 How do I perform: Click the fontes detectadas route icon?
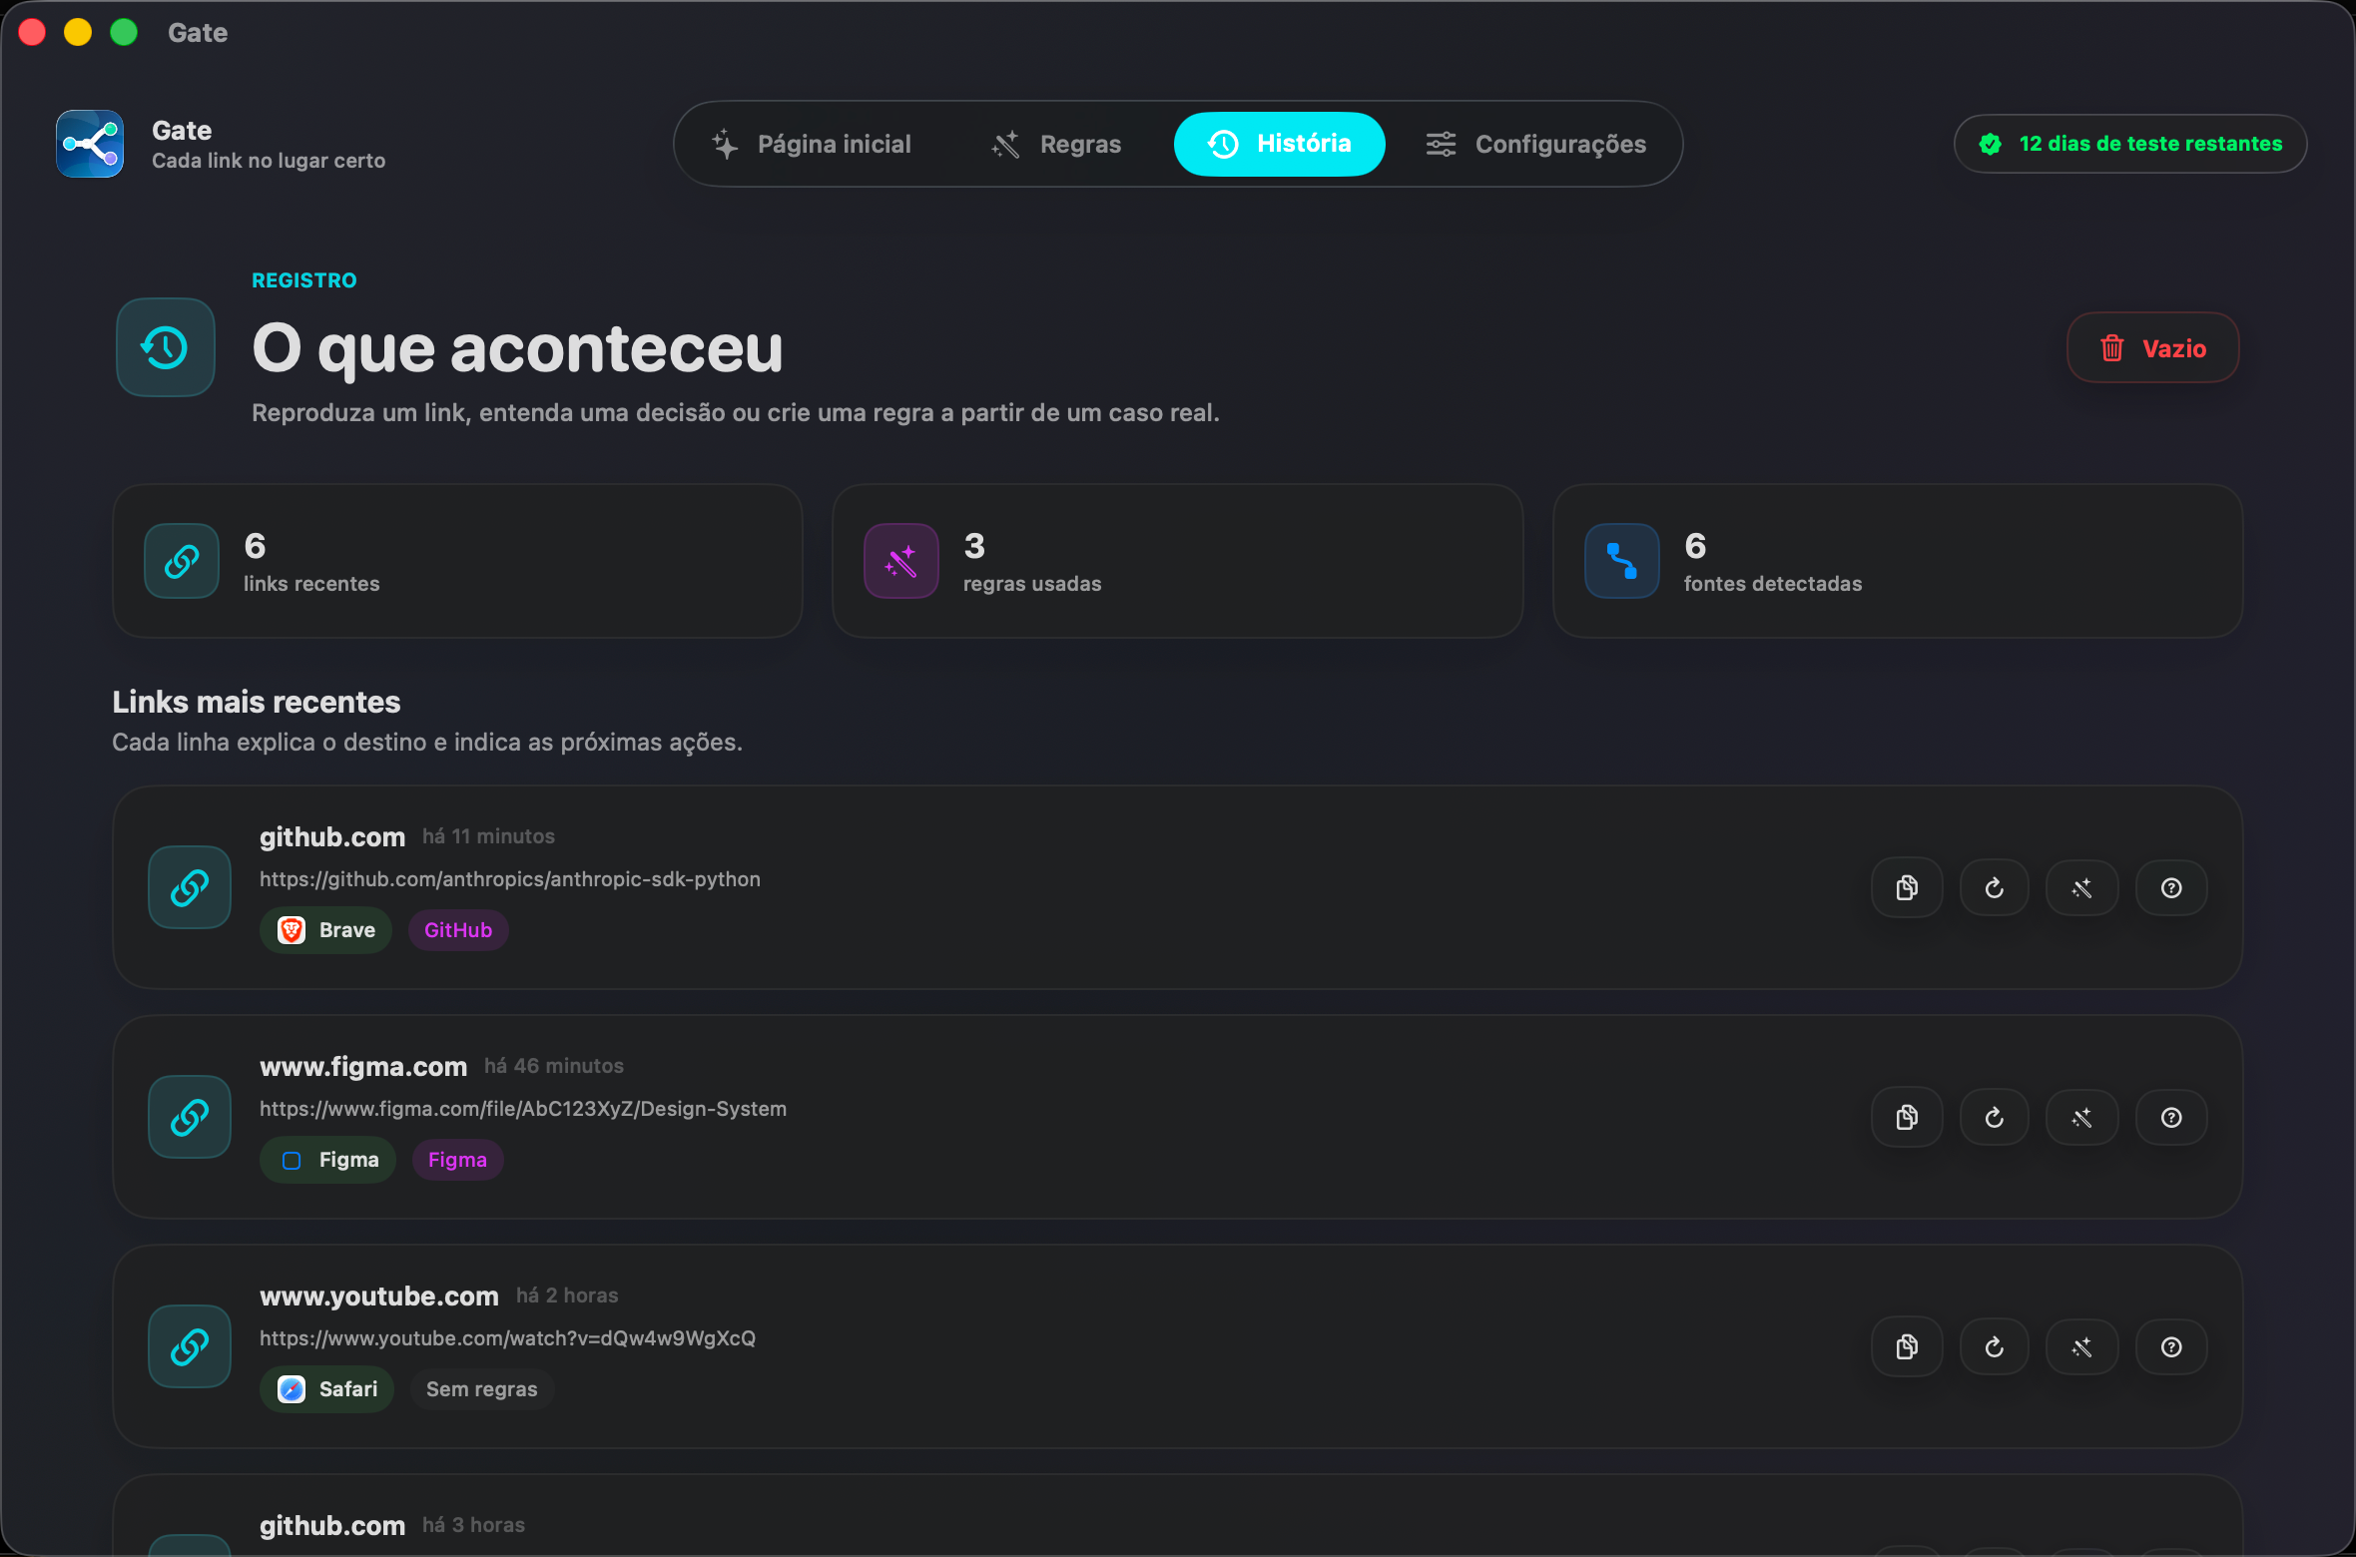(1622, 561)
